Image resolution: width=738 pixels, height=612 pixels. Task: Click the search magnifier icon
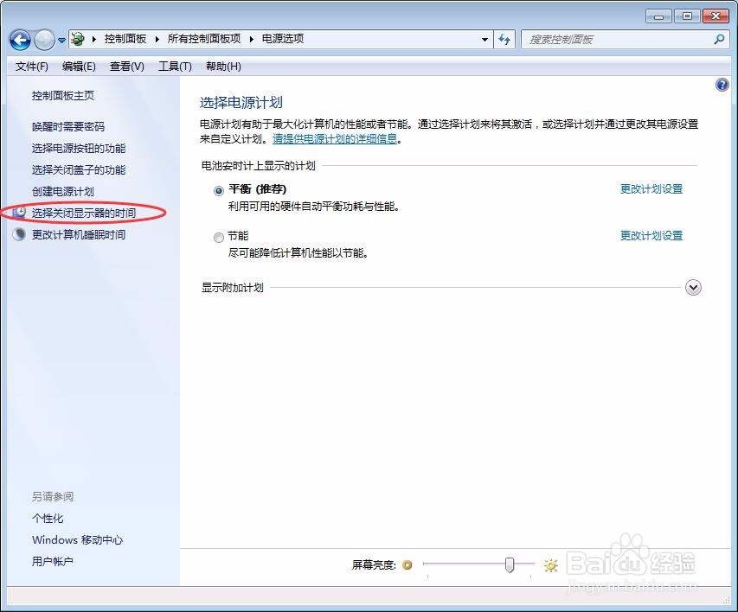(719, 40)
